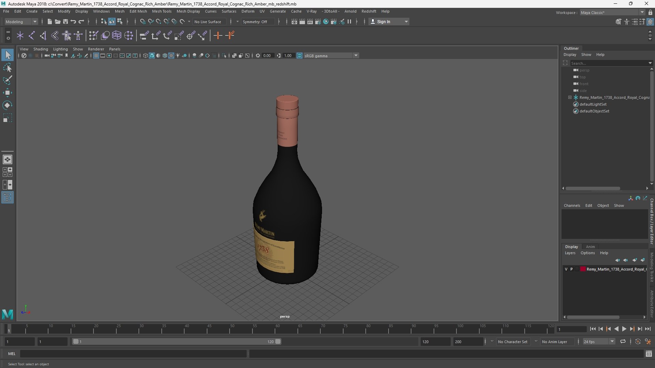The width and height of the screenshot is (655, 368).
Task: Open the Redshift menu
Action: 369,11
